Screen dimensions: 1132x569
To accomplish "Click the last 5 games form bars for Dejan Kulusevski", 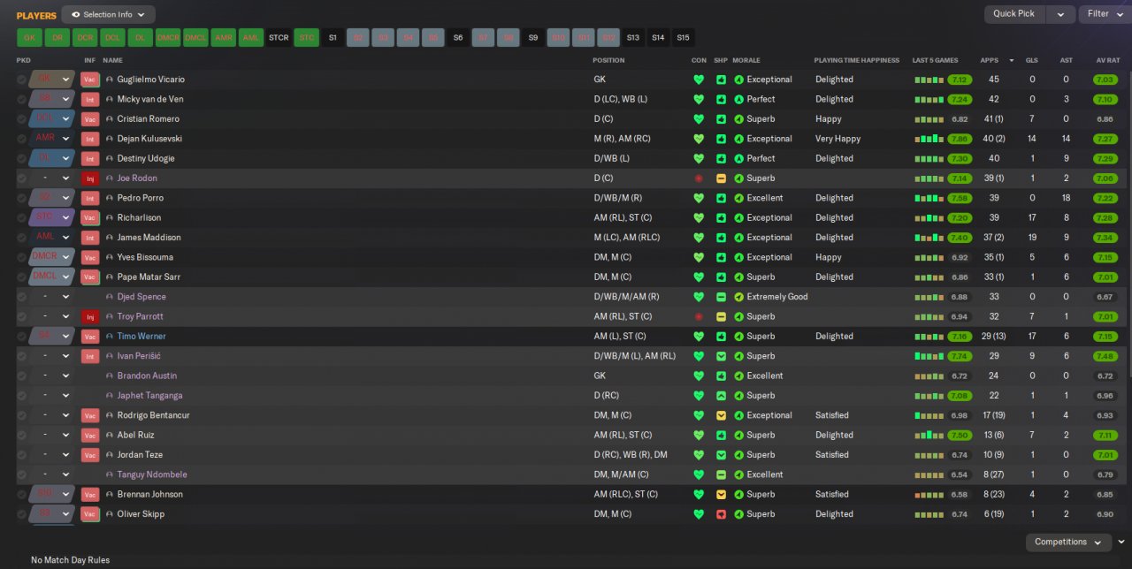I will tap(929, 139).
